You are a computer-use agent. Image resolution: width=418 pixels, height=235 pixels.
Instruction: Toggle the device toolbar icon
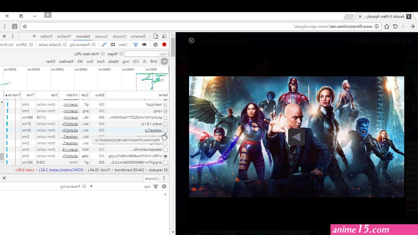pos(156,36)
